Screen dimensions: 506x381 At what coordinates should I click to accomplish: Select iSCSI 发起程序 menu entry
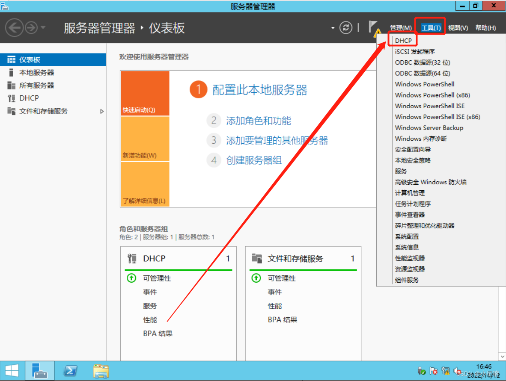[x=415, y=52]
